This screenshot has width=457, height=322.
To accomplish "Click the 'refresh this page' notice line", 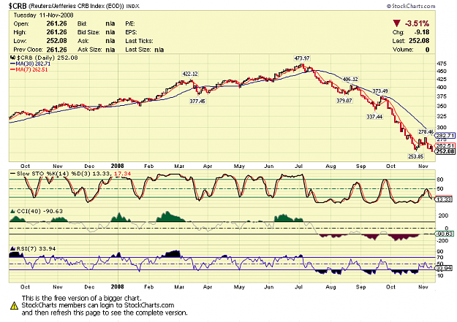I will (105, 313).
